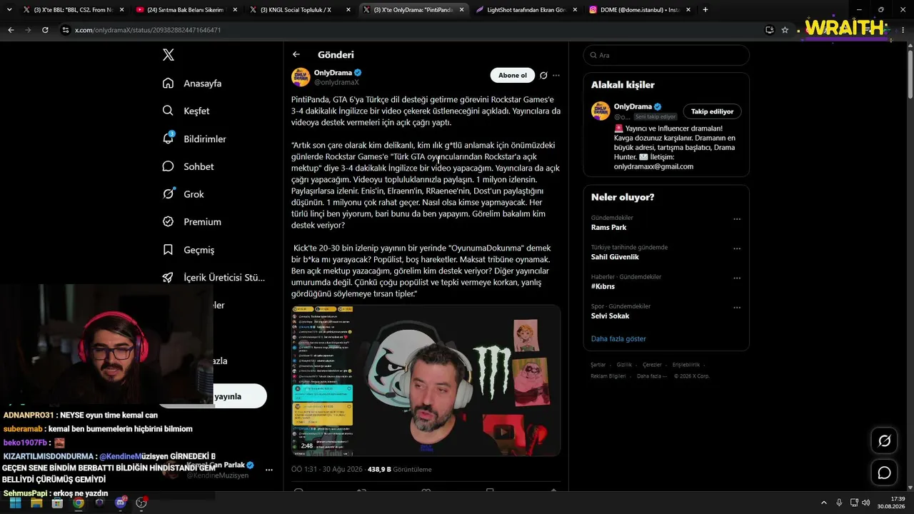The height and width of the screenshot is (514, 914).
Task: Open Grok icon on the post header
Action: coord(543,76)
